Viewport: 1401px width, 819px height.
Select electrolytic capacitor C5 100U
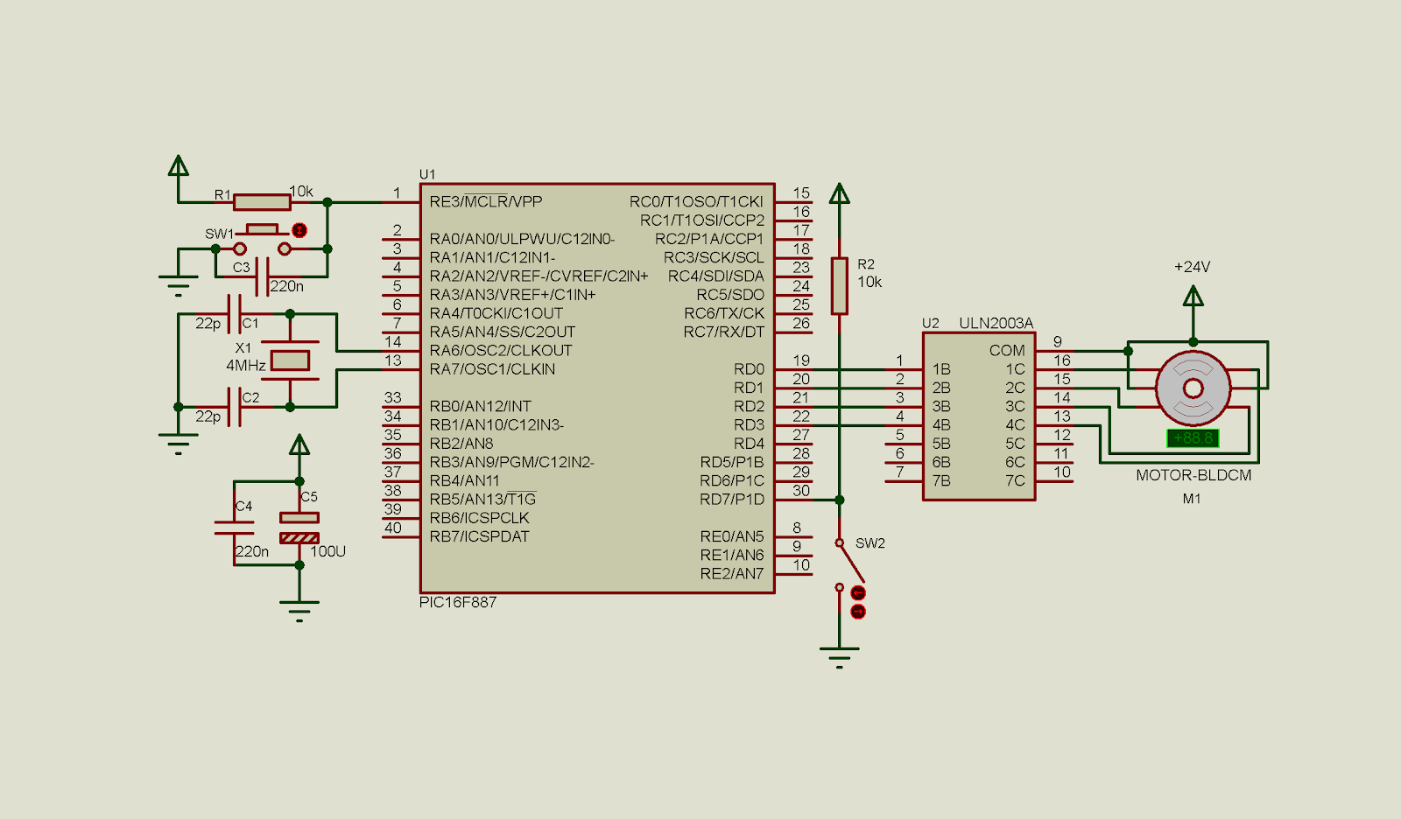tap(299, 528)
